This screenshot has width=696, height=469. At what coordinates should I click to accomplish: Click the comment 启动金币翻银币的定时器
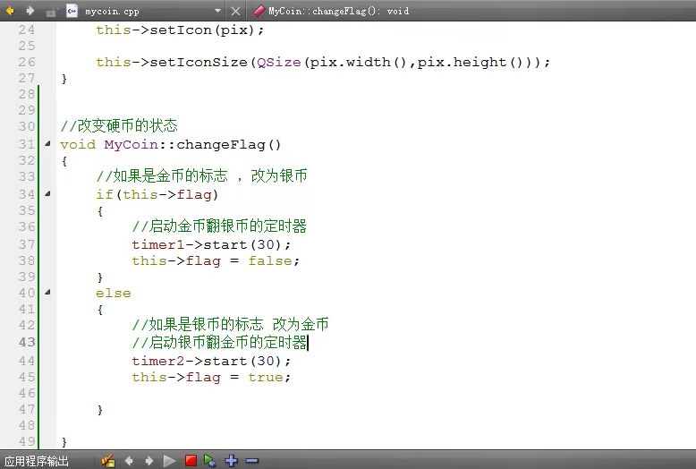219,226
